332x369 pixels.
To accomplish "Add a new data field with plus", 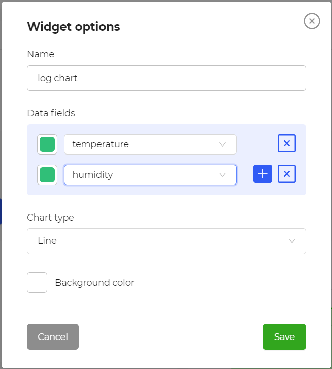I will (262, 174).
